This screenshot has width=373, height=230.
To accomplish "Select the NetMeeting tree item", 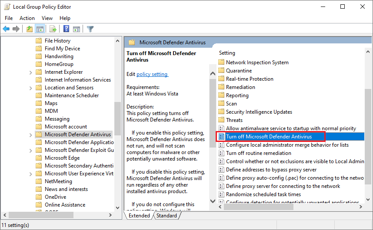I will 58,181.
